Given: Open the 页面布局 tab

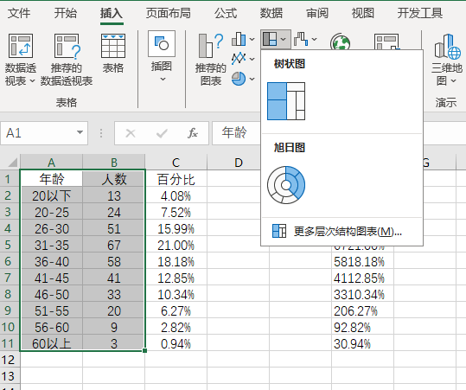Looking at the screenshot, I should 169,13.
